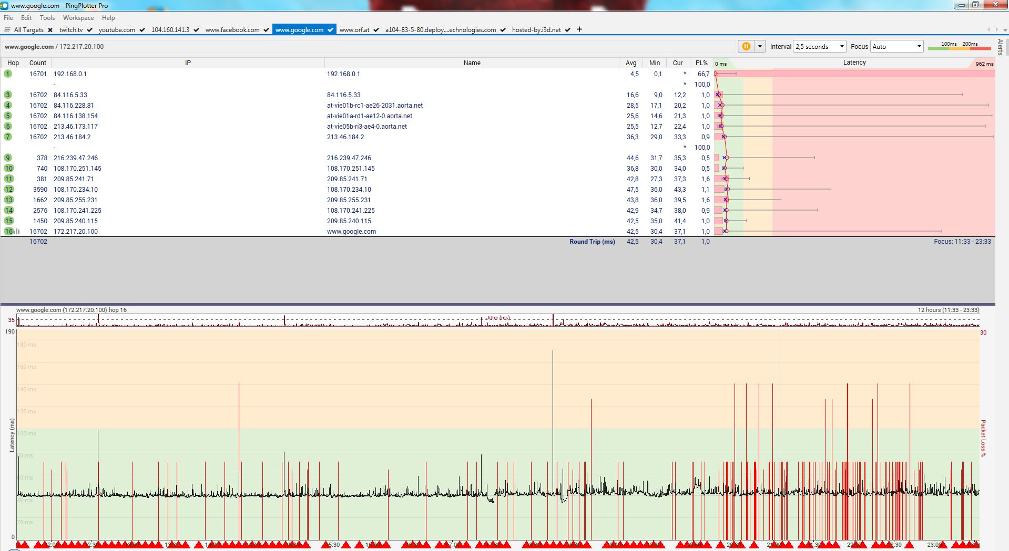Open the All Targets hamburger list icon
1009x551 pixels.
7,30
